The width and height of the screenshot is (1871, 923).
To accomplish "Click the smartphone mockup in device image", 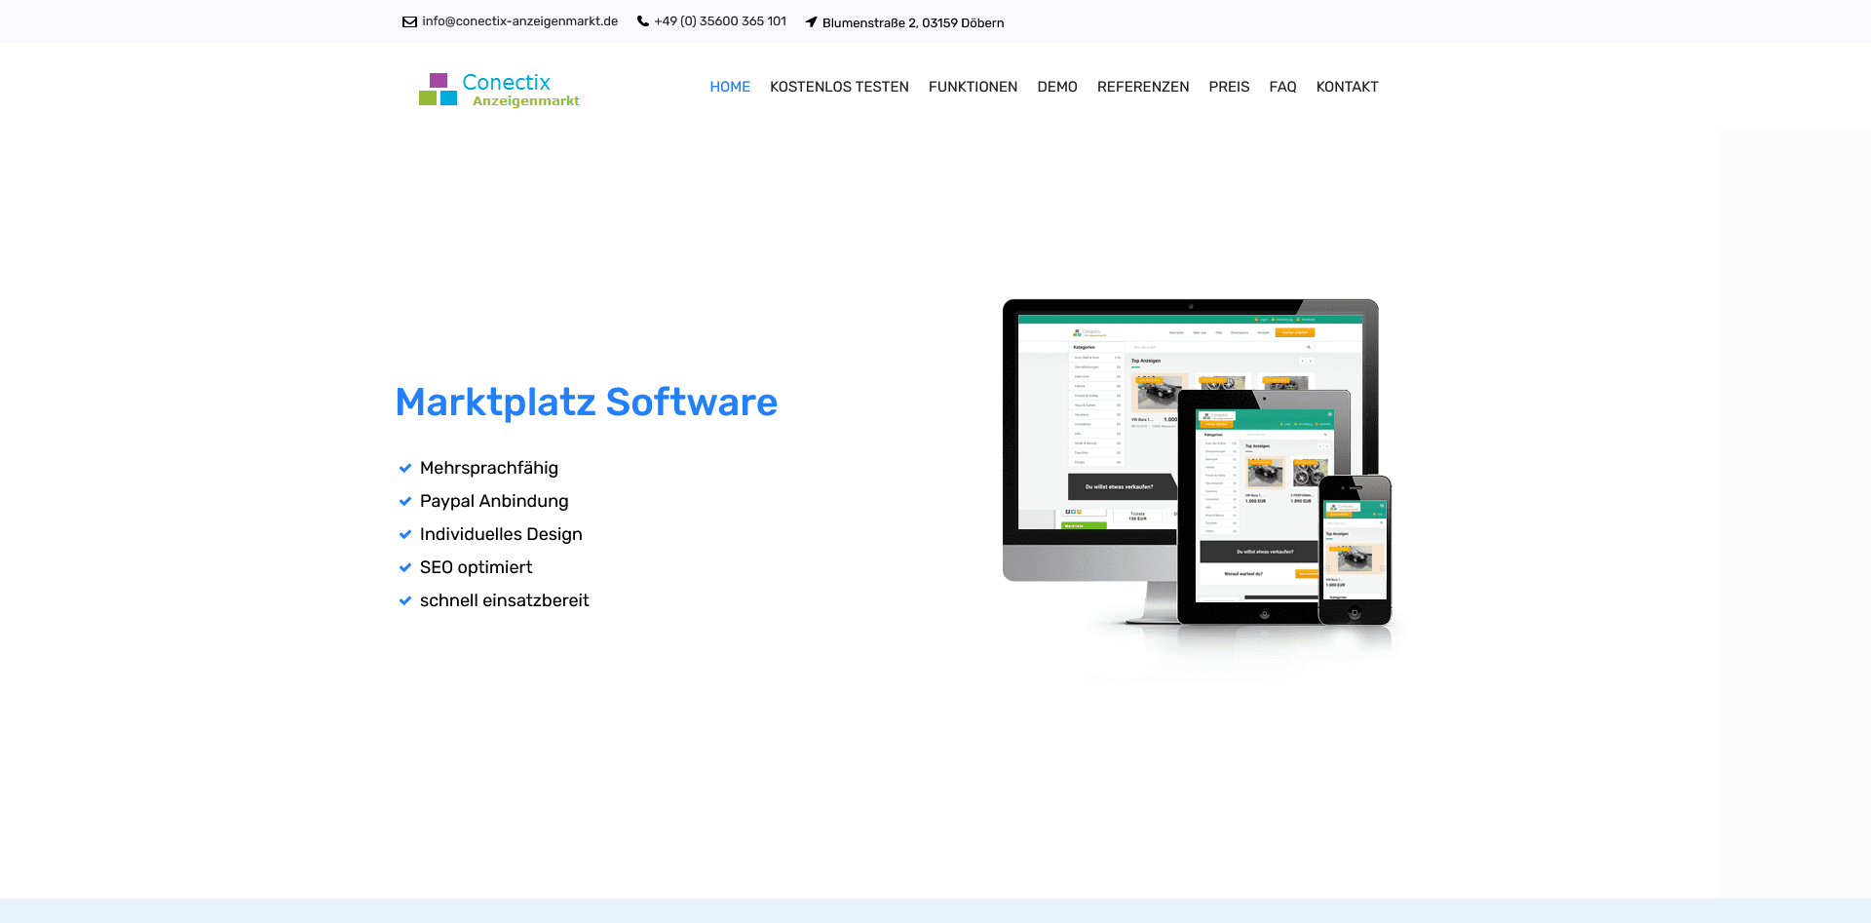I will (1355, 550).
